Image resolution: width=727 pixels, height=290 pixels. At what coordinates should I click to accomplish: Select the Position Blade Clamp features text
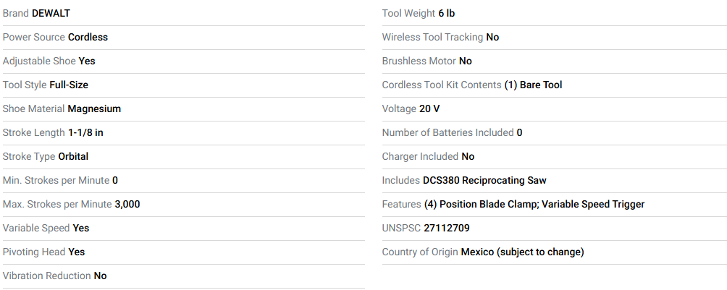481,204
